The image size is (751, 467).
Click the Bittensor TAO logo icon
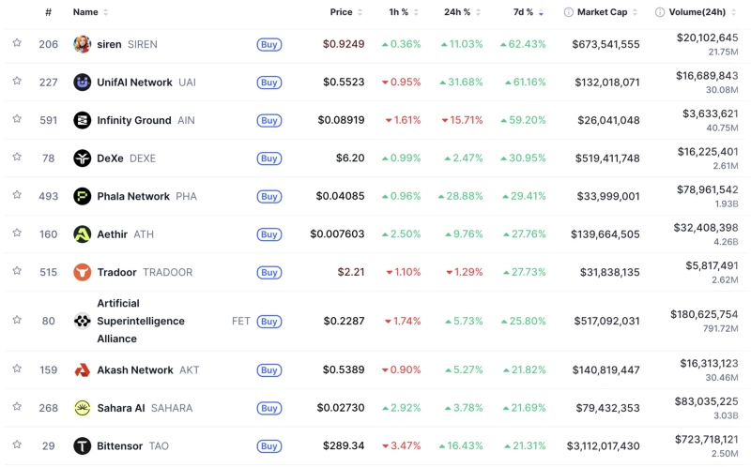tap(83, 445)
